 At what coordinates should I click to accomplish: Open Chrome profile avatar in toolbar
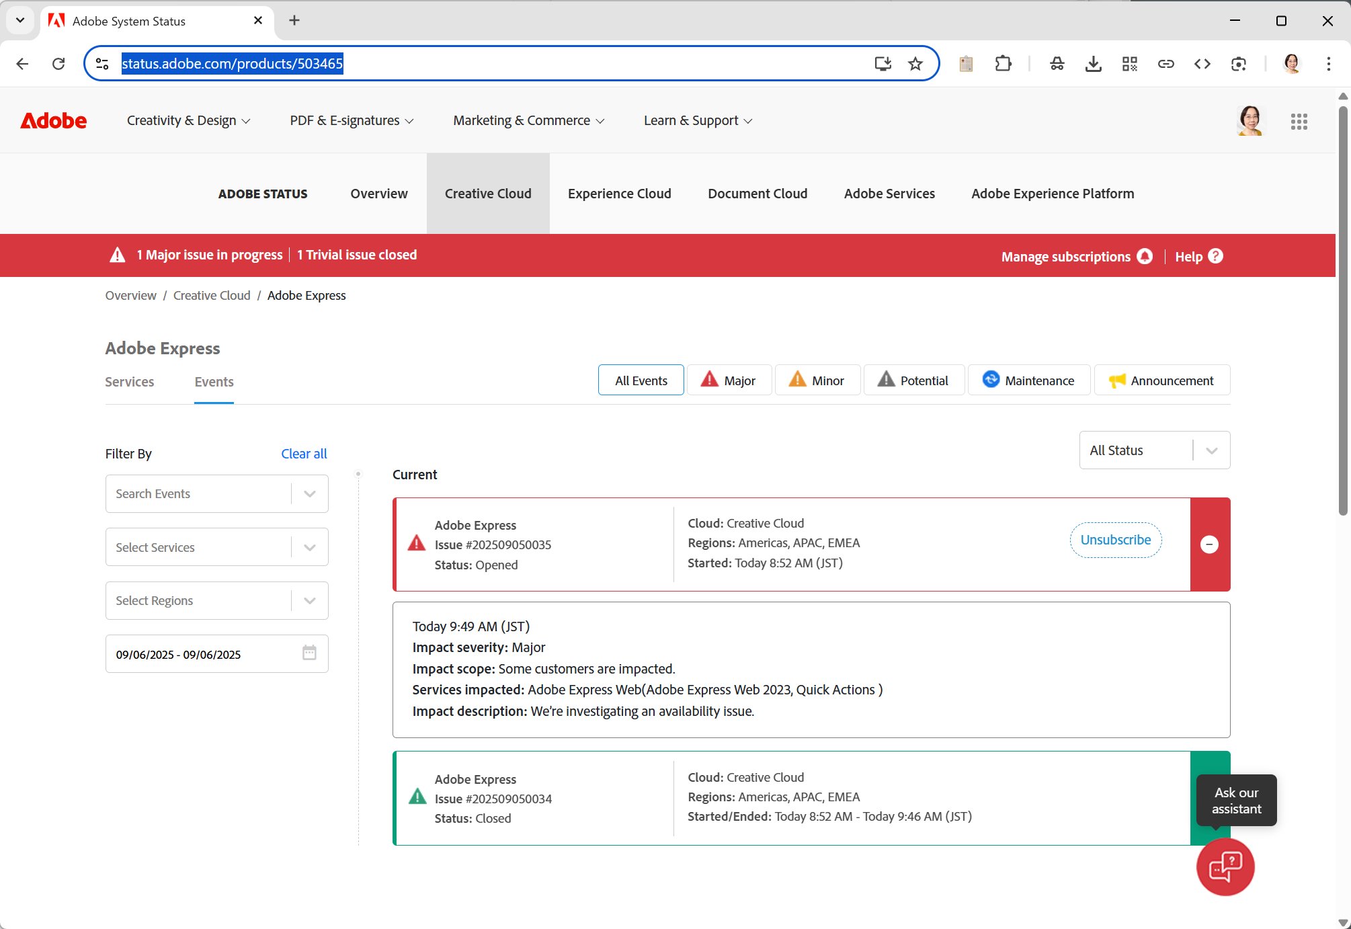coord(1292,64)
